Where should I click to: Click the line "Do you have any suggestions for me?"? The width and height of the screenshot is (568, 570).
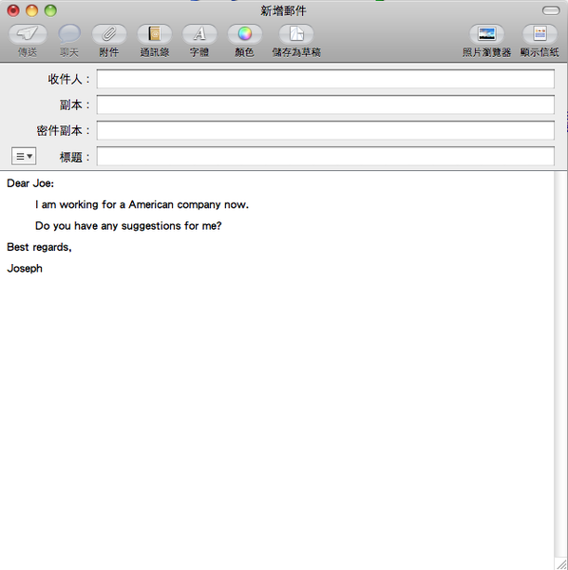tap(128, 226)
